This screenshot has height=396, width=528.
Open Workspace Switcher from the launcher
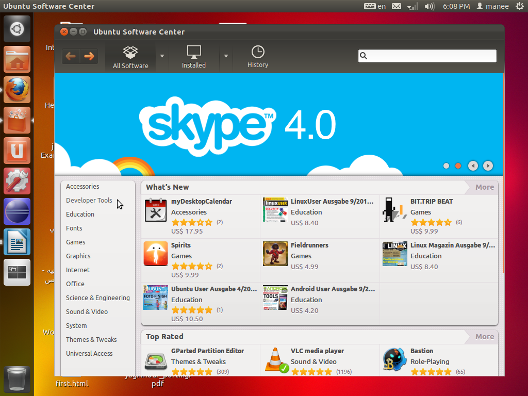pos(17,272)
